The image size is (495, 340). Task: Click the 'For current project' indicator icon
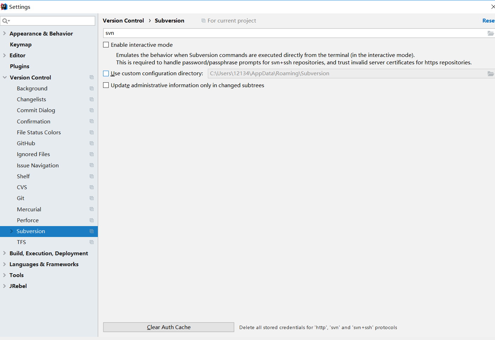pyautogui.click(x=203, y=20)
